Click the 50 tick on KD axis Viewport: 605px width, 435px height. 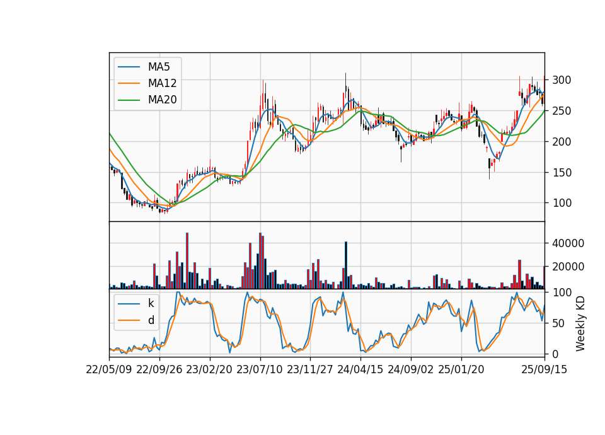[x=558, y=323]
